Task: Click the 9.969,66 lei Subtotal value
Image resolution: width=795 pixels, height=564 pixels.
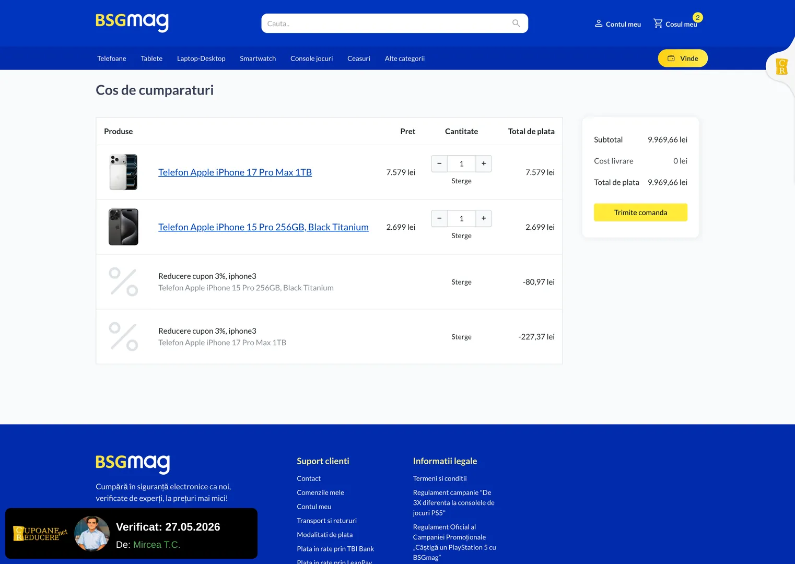Action: (x=668, y=139)
